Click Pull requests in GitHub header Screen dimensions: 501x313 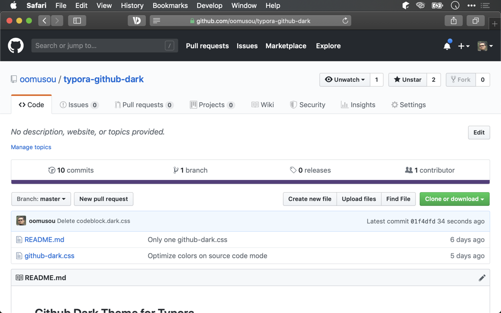[207, 46]
